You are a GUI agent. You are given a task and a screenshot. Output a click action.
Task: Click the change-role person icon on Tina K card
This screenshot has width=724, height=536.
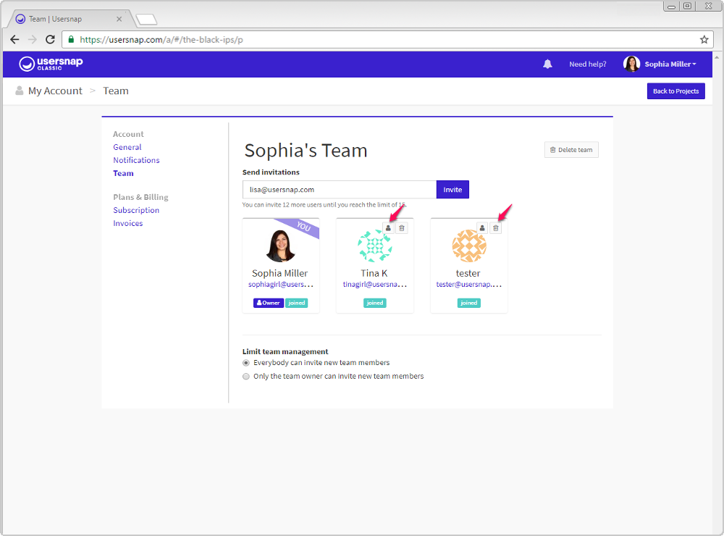point(388,228)
